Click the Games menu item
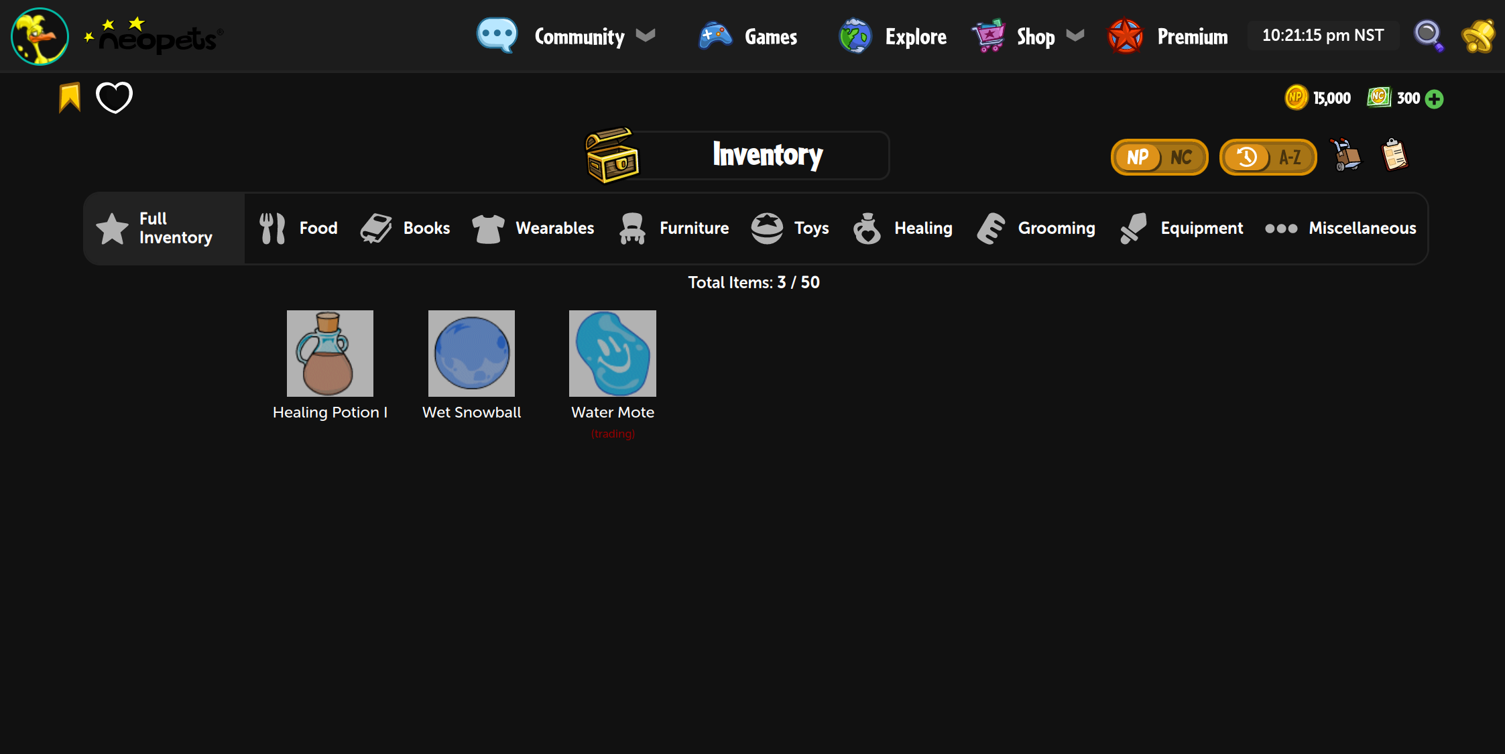The image size is (1505, 754). click(x=771, y=36)
